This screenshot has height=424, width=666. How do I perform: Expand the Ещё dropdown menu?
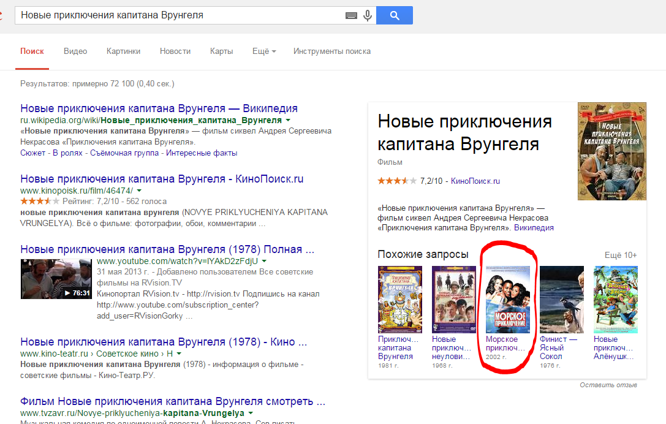pos(264,51)
